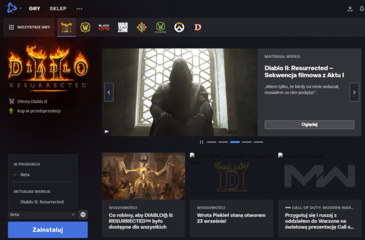This screenshot has height=240, width=365.
Task: Pause the carousel autoplay
Action: point(202,142)
